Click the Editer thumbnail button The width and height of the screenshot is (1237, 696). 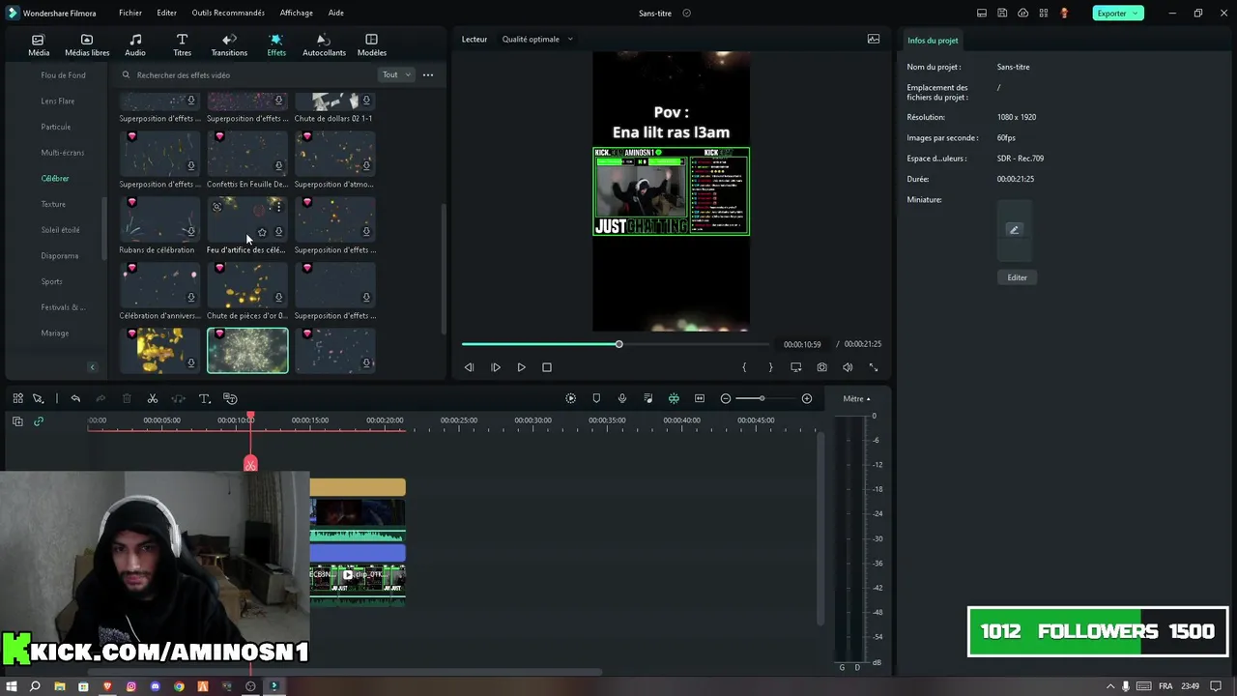(x=1017, y=277)
